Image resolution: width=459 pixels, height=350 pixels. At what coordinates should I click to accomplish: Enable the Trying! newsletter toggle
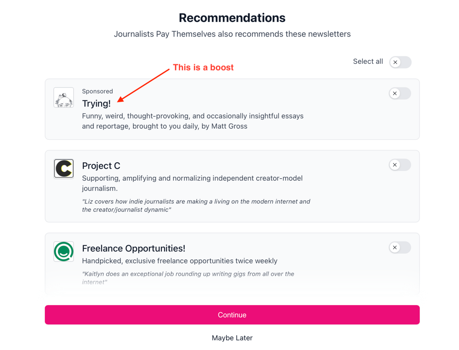coord(400,93)
